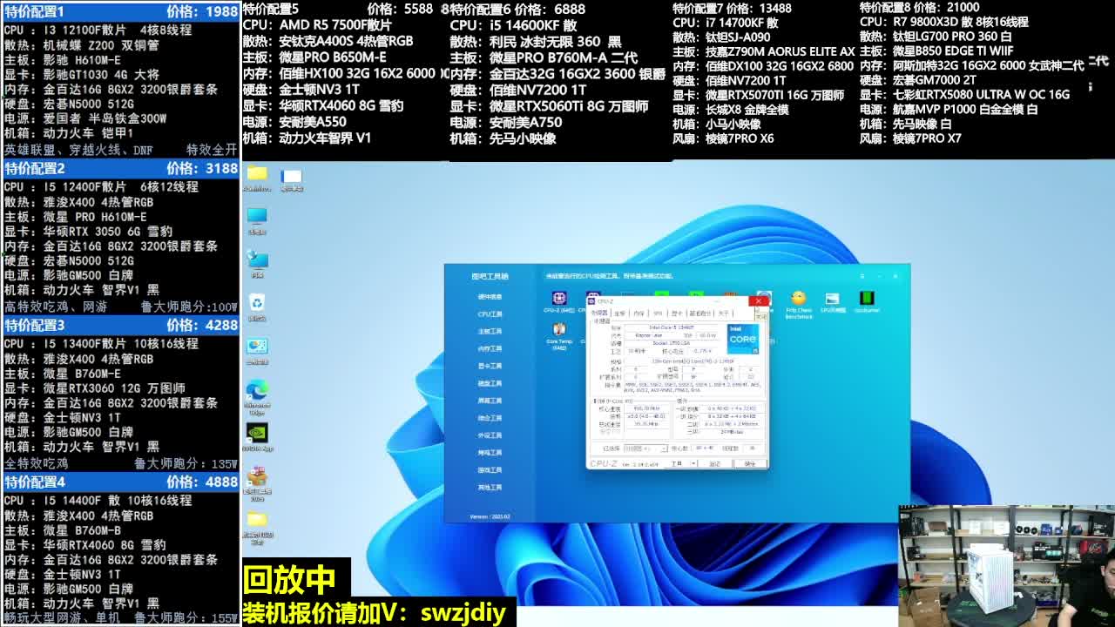This screenshot has height=627, width=1115.
Task: Select 游戏工具 in toolbox sidebar
Action: (x=490, y=470)
